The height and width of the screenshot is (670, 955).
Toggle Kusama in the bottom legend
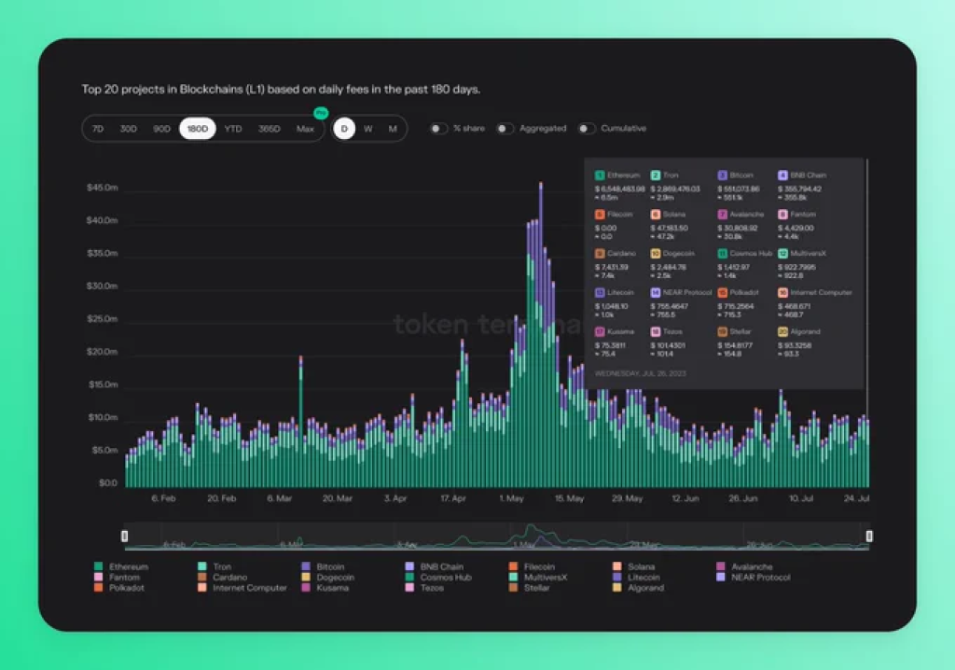click(x=325, y=588)
